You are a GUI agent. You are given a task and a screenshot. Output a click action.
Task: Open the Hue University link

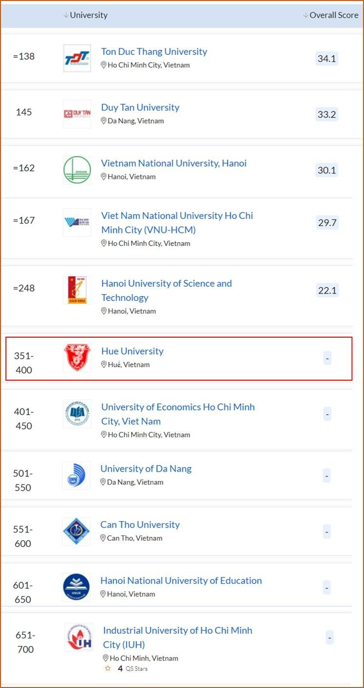pos(132,351)
